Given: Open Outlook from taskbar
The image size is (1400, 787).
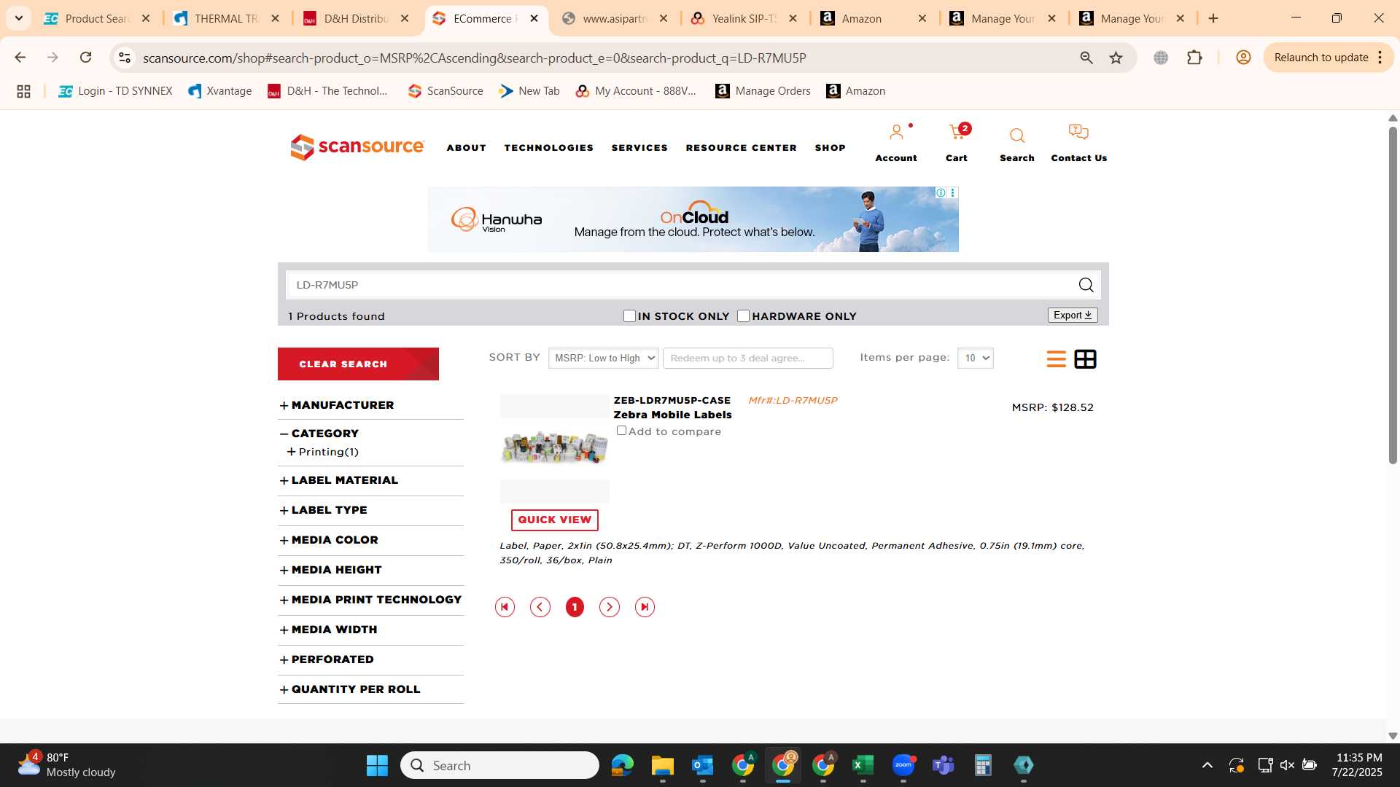Looking at the screenshot, I should coord(702,765).
